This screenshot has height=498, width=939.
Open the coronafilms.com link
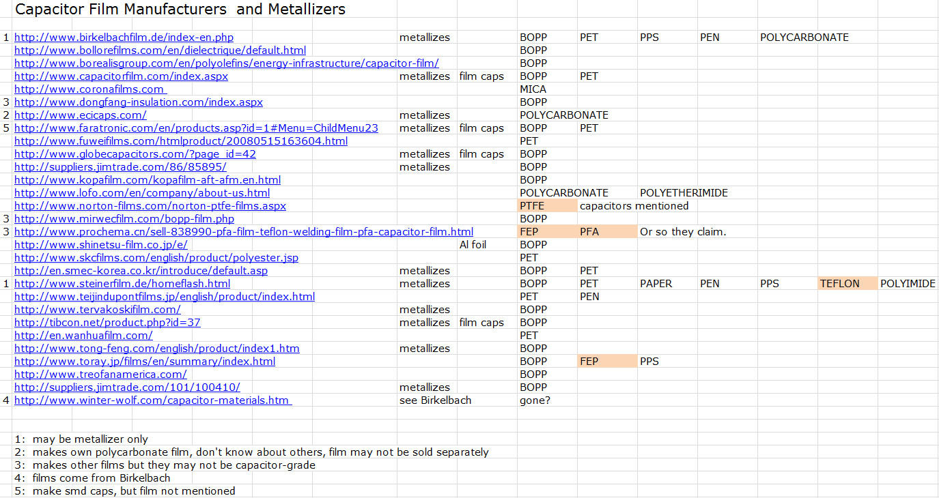click(91, 89)
